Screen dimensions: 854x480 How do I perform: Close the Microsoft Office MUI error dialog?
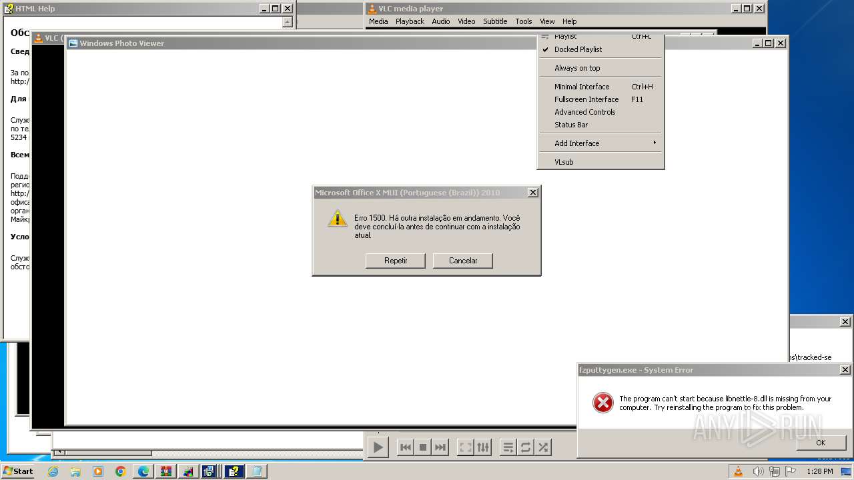click(532, 193)
